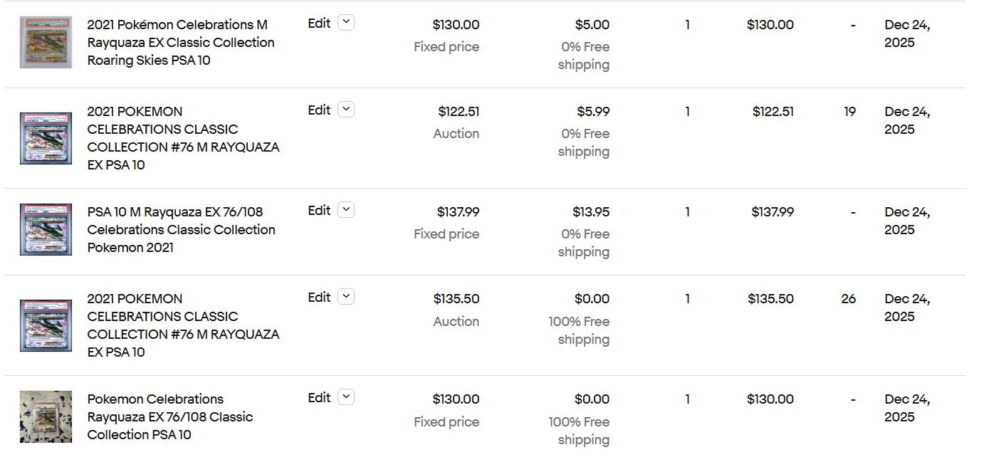Open Edit dropdown for the last $130.00 free shipping listing
The width and height of the screenshot is (989, 462).
(346, 397)
